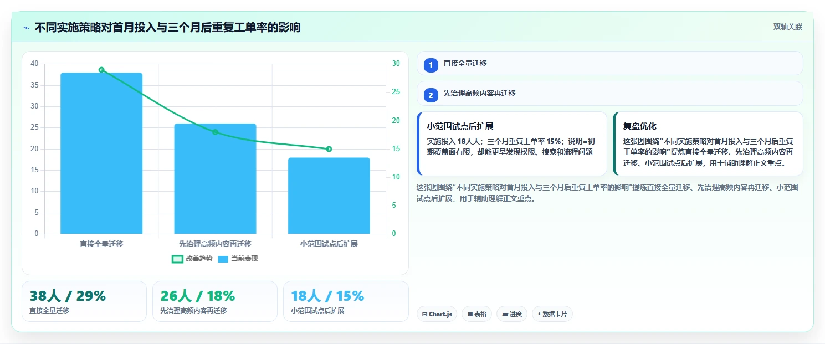Click the 进度 tag chip

512,314
